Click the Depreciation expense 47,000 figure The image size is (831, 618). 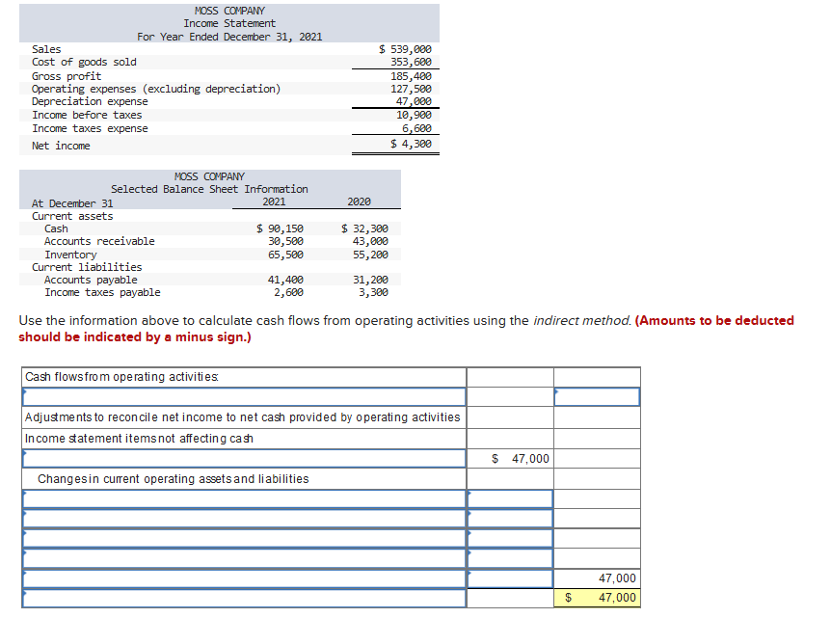[x=414, y=101]
